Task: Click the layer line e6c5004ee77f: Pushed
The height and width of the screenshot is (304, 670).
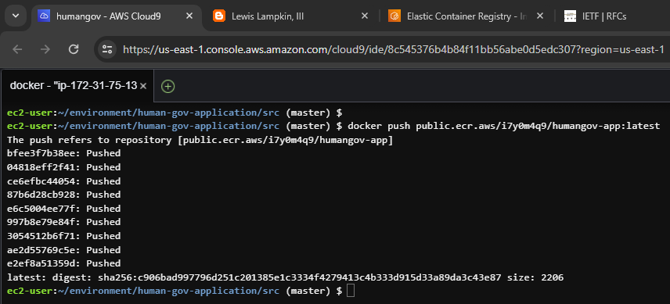Action: pyautogui.click(x=63, y=209)
